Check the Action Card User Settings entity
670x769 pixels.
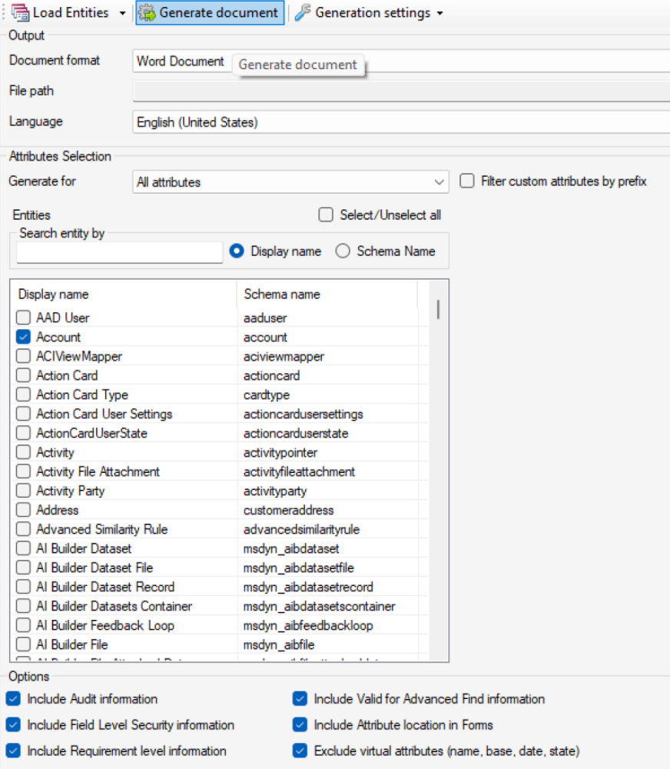pos(23,414)
